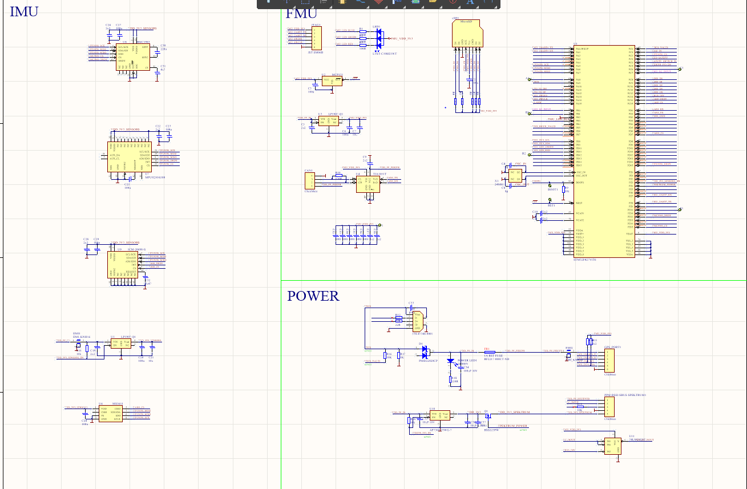Select the CAN1 connector symbol
The height and width of the screenshot is (489, 747).
pos(310,181)
